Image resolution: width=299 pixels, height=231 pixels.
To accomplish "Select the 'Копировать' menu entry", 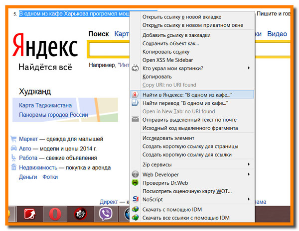I will (157, 77).
